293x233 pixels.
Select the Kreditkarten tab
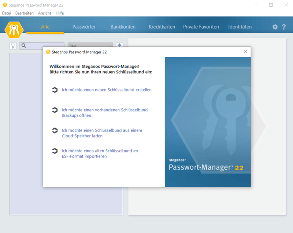162,27
